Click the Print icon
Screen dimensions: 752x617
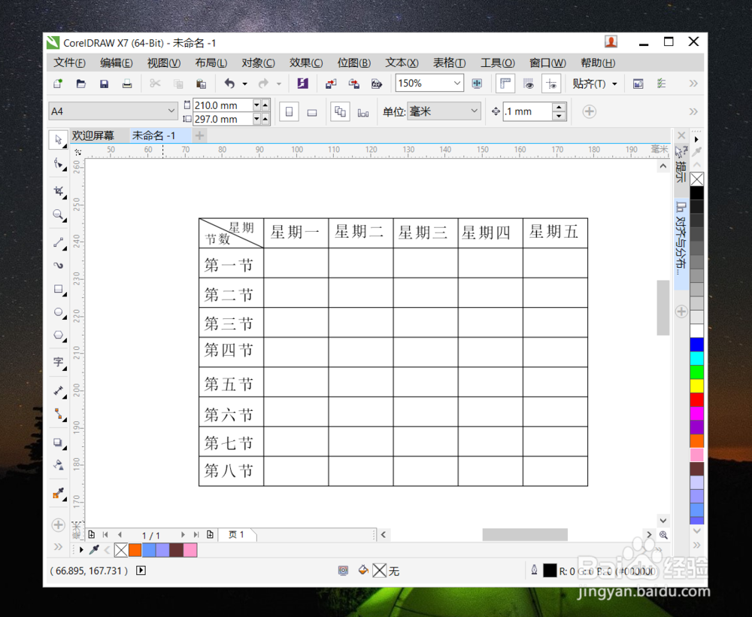127,84
